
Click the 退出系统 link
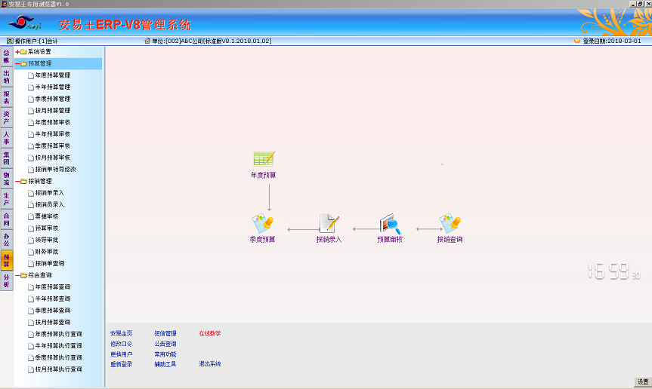pos(210,363)
